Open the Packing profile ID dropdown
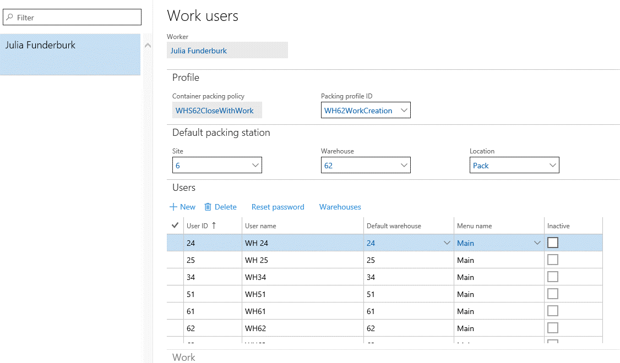Image resolution: width=620 pixels, height=363 pixels. [x=404, y=111]
